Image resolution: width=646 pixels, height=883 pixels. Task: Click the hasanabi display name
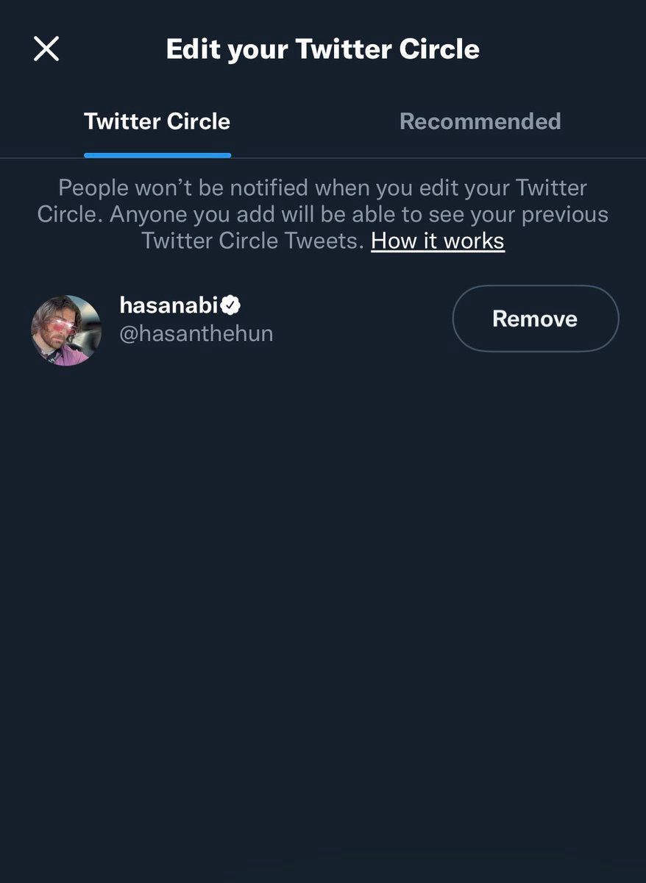(169, 305)
